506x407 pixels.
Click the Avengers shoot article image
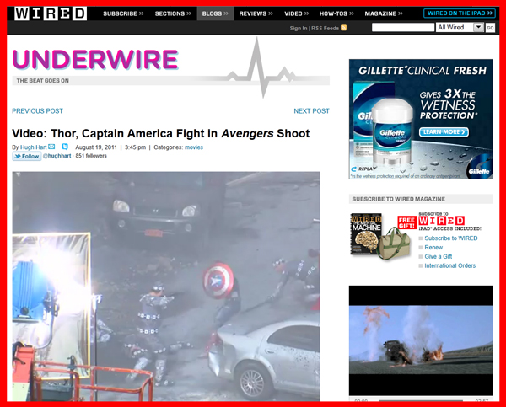[166, 286]
